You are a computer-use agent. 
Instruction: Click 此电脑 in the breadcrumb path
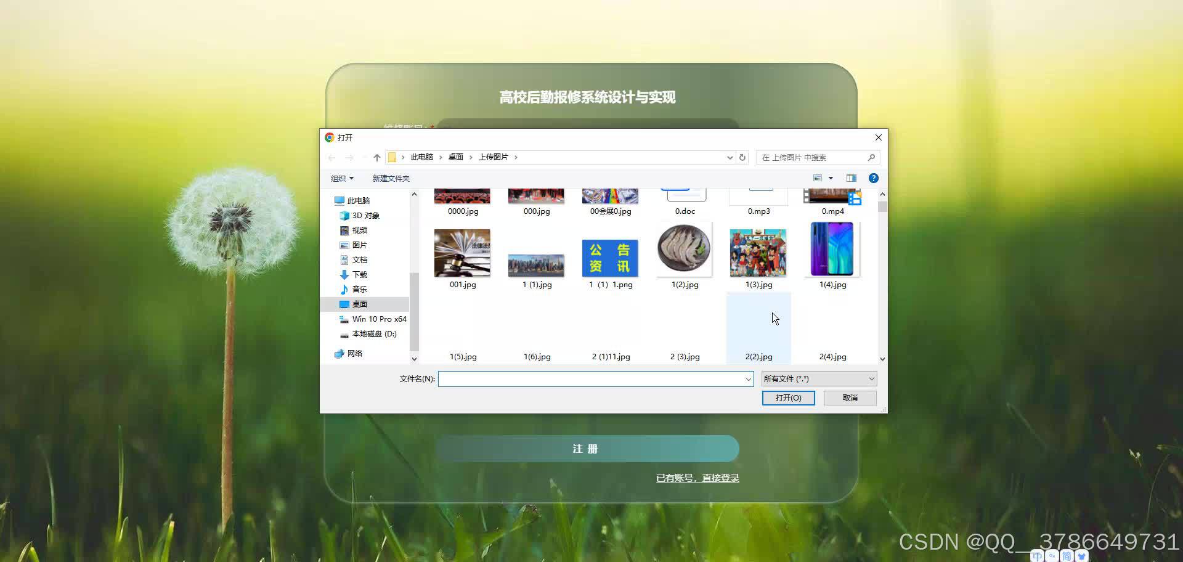tap(421, 157)
